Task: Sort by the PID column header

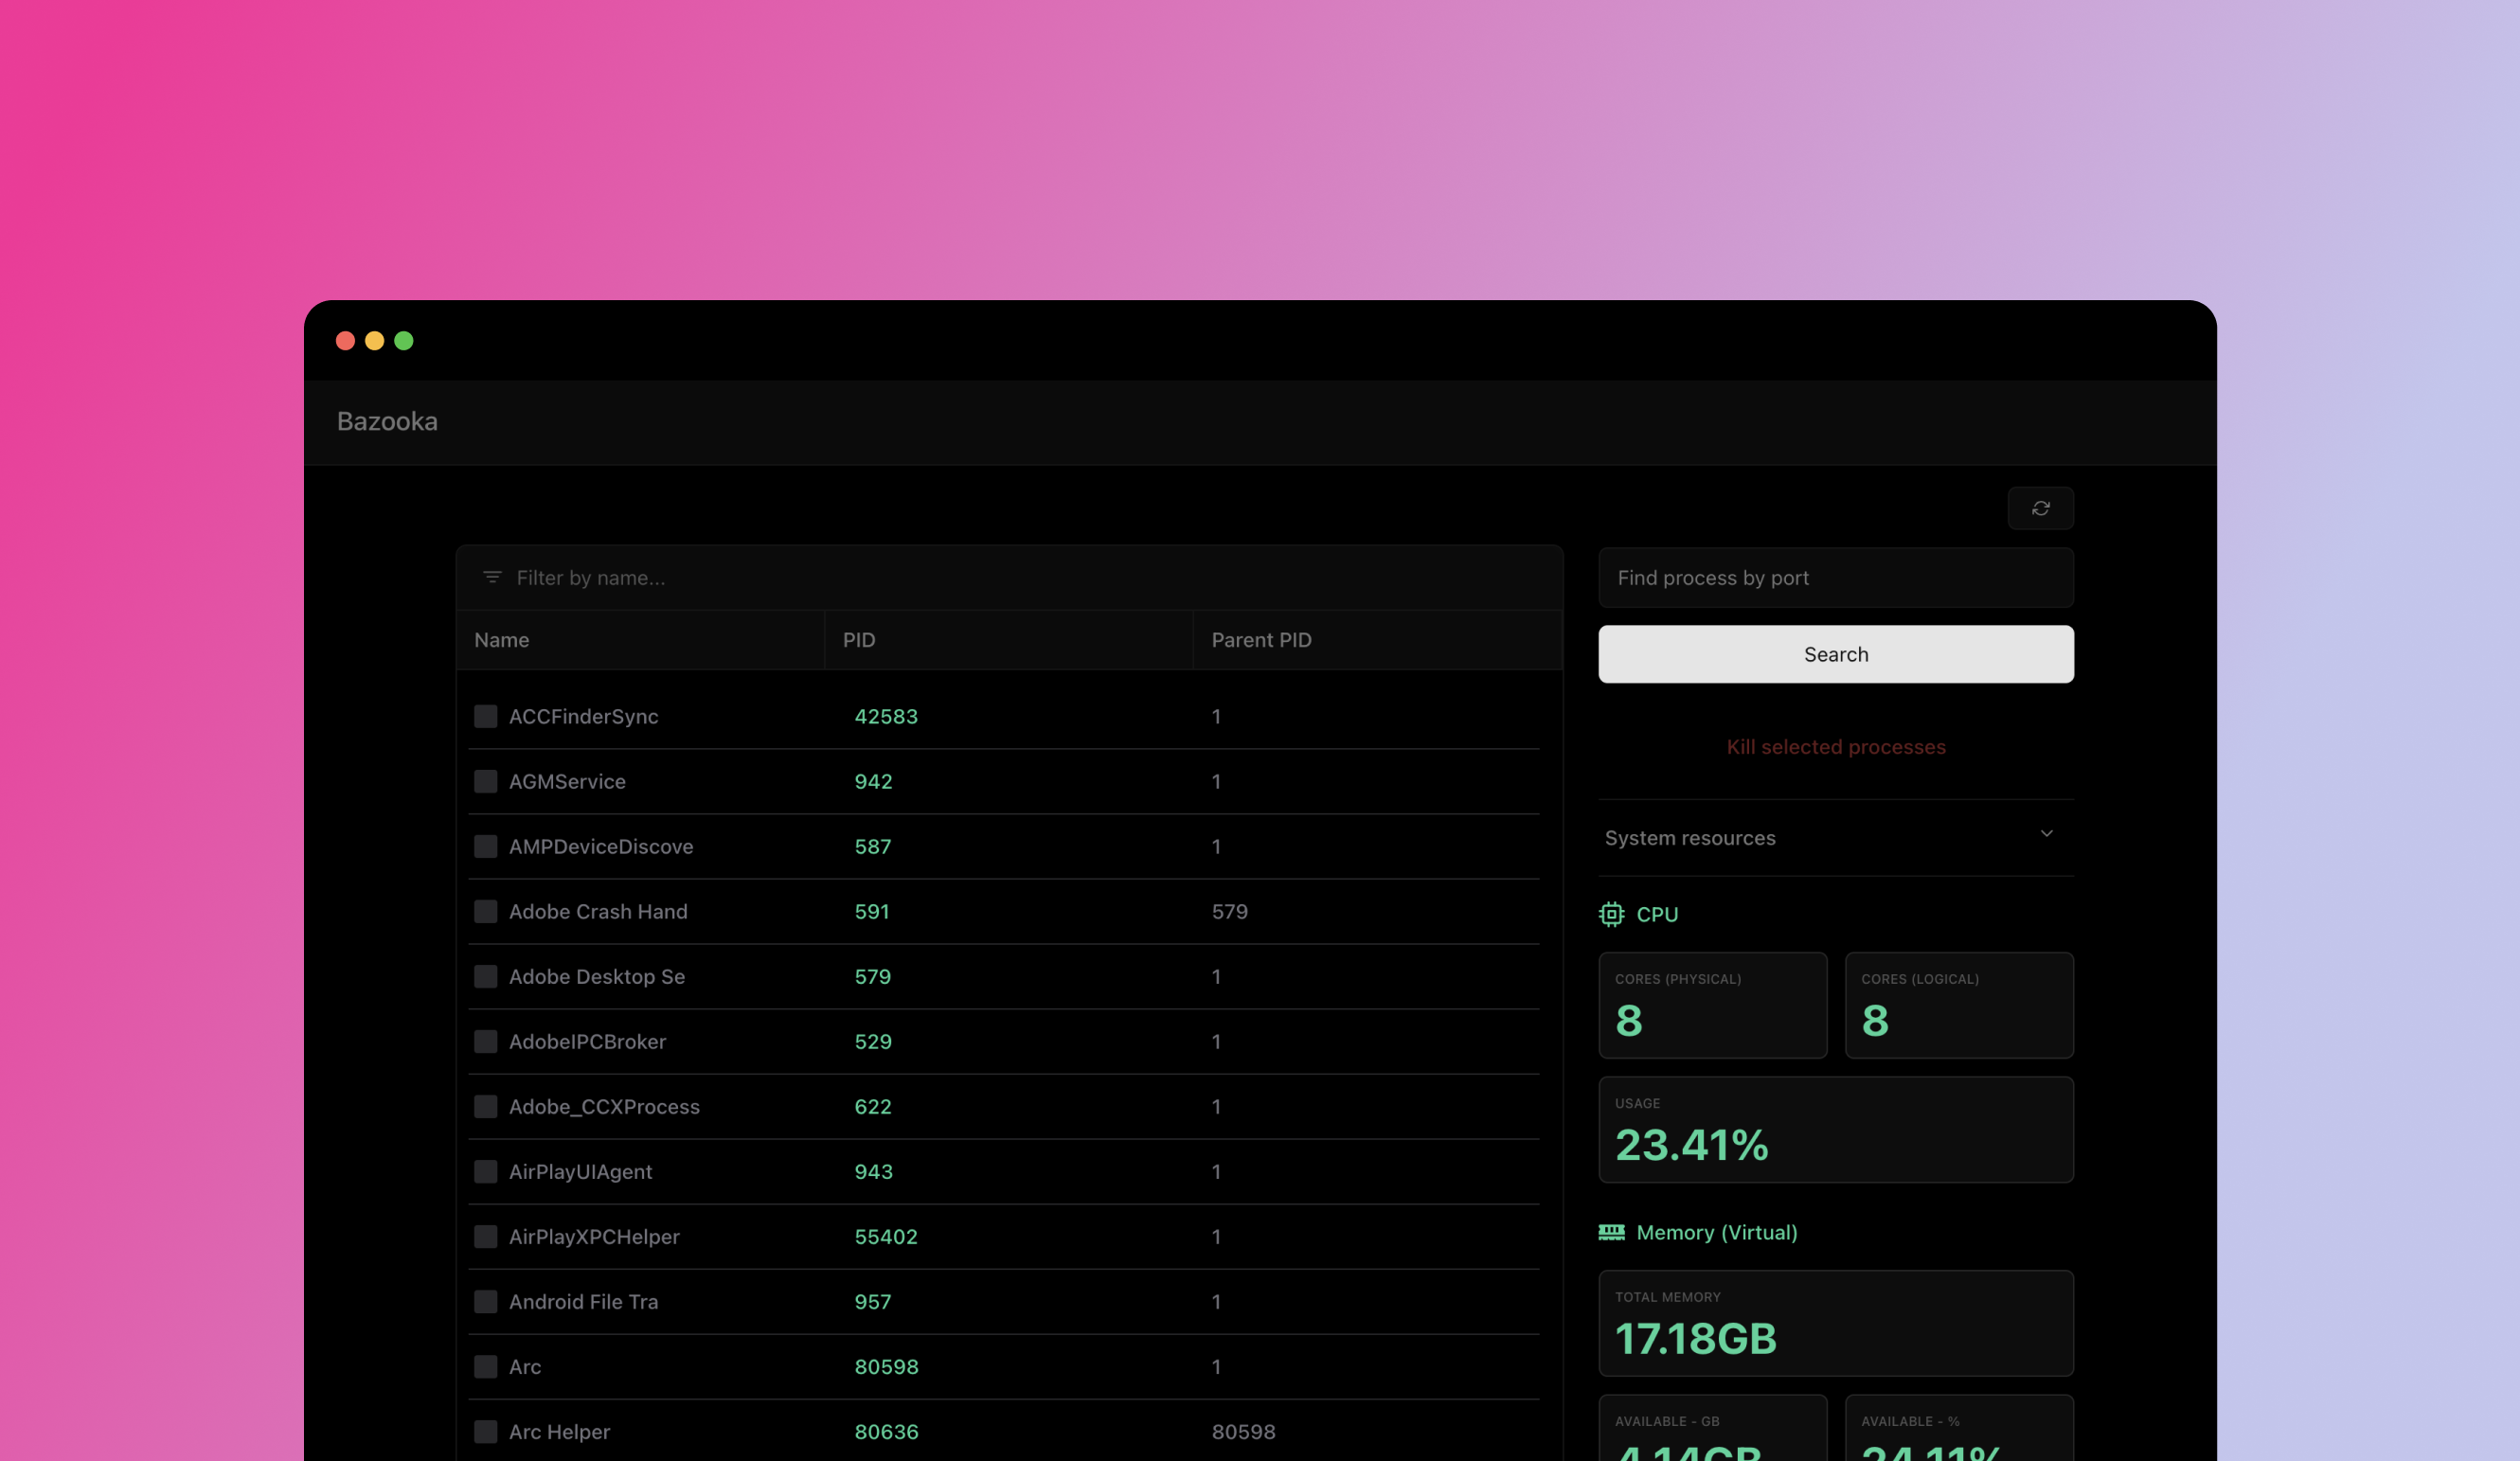Action: point(859,640)
